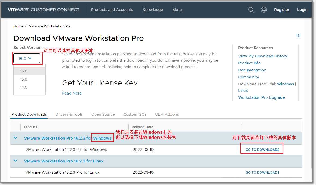316x185 pixels.
Task: Click VMware Workstation Pro 16.2.3 for Linux heading
Action: tap(64, 161)
